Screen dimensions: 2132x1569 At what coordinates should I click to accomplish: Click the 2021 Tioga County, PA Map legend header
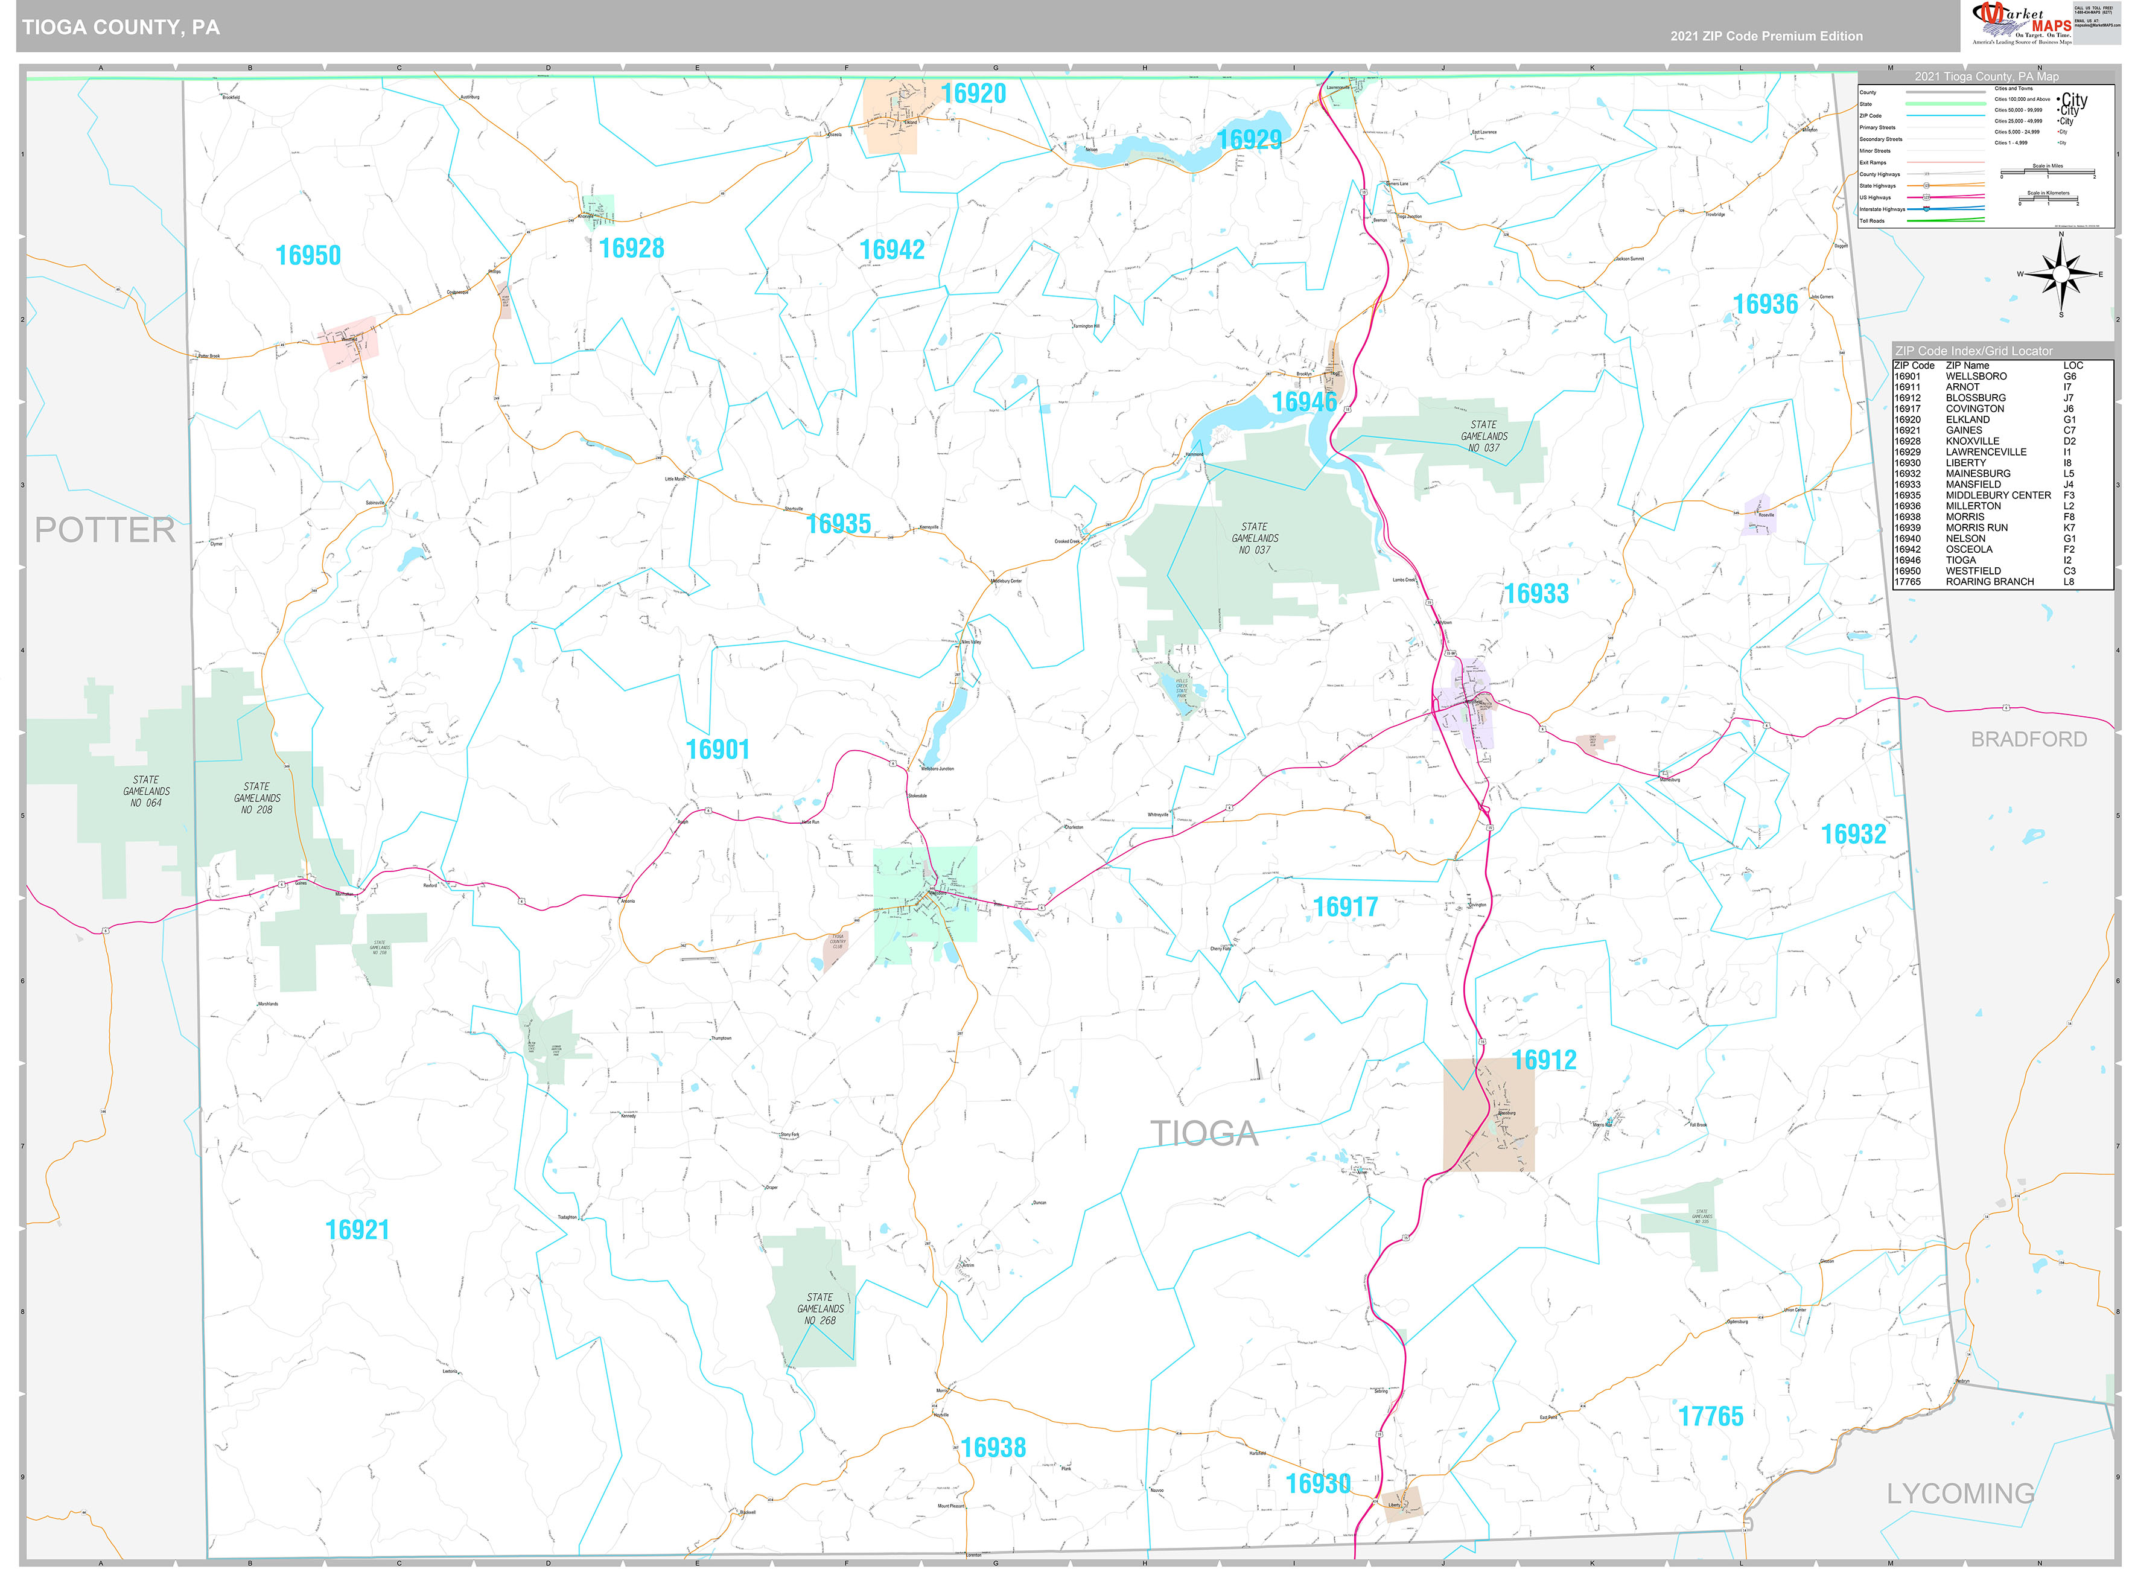point(1987,77)
